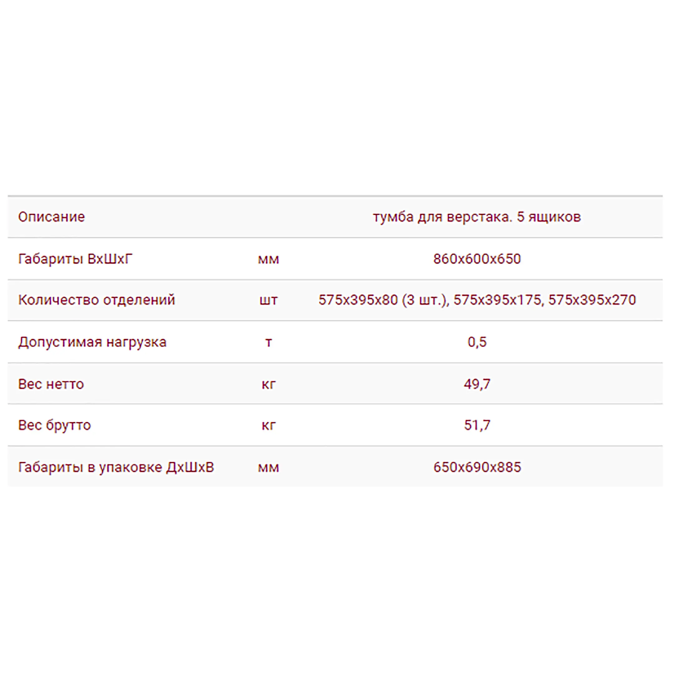The image size is (674, 674).
Task: Click the 'Описание' row label
Action: pos(51,217)
